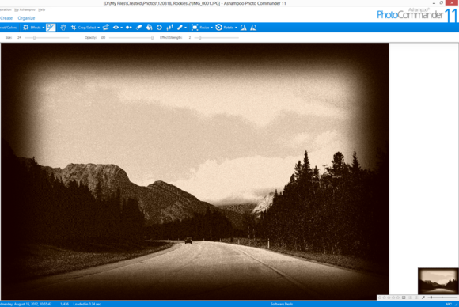Select the circular clone target tool

(159, 28)
